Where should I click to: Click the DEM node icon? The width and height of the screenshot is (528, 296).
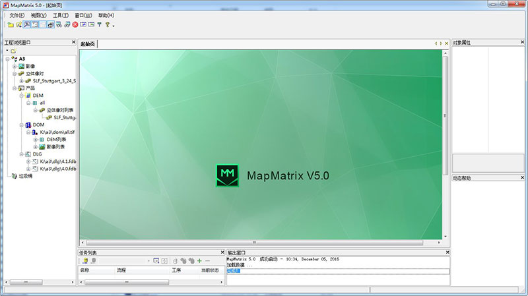coord(28,96)
